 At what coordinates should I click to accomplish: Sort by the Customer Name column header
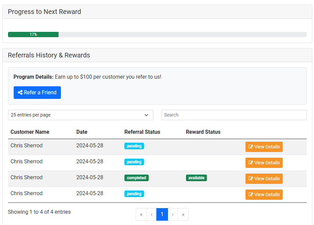tap(30, 132)
